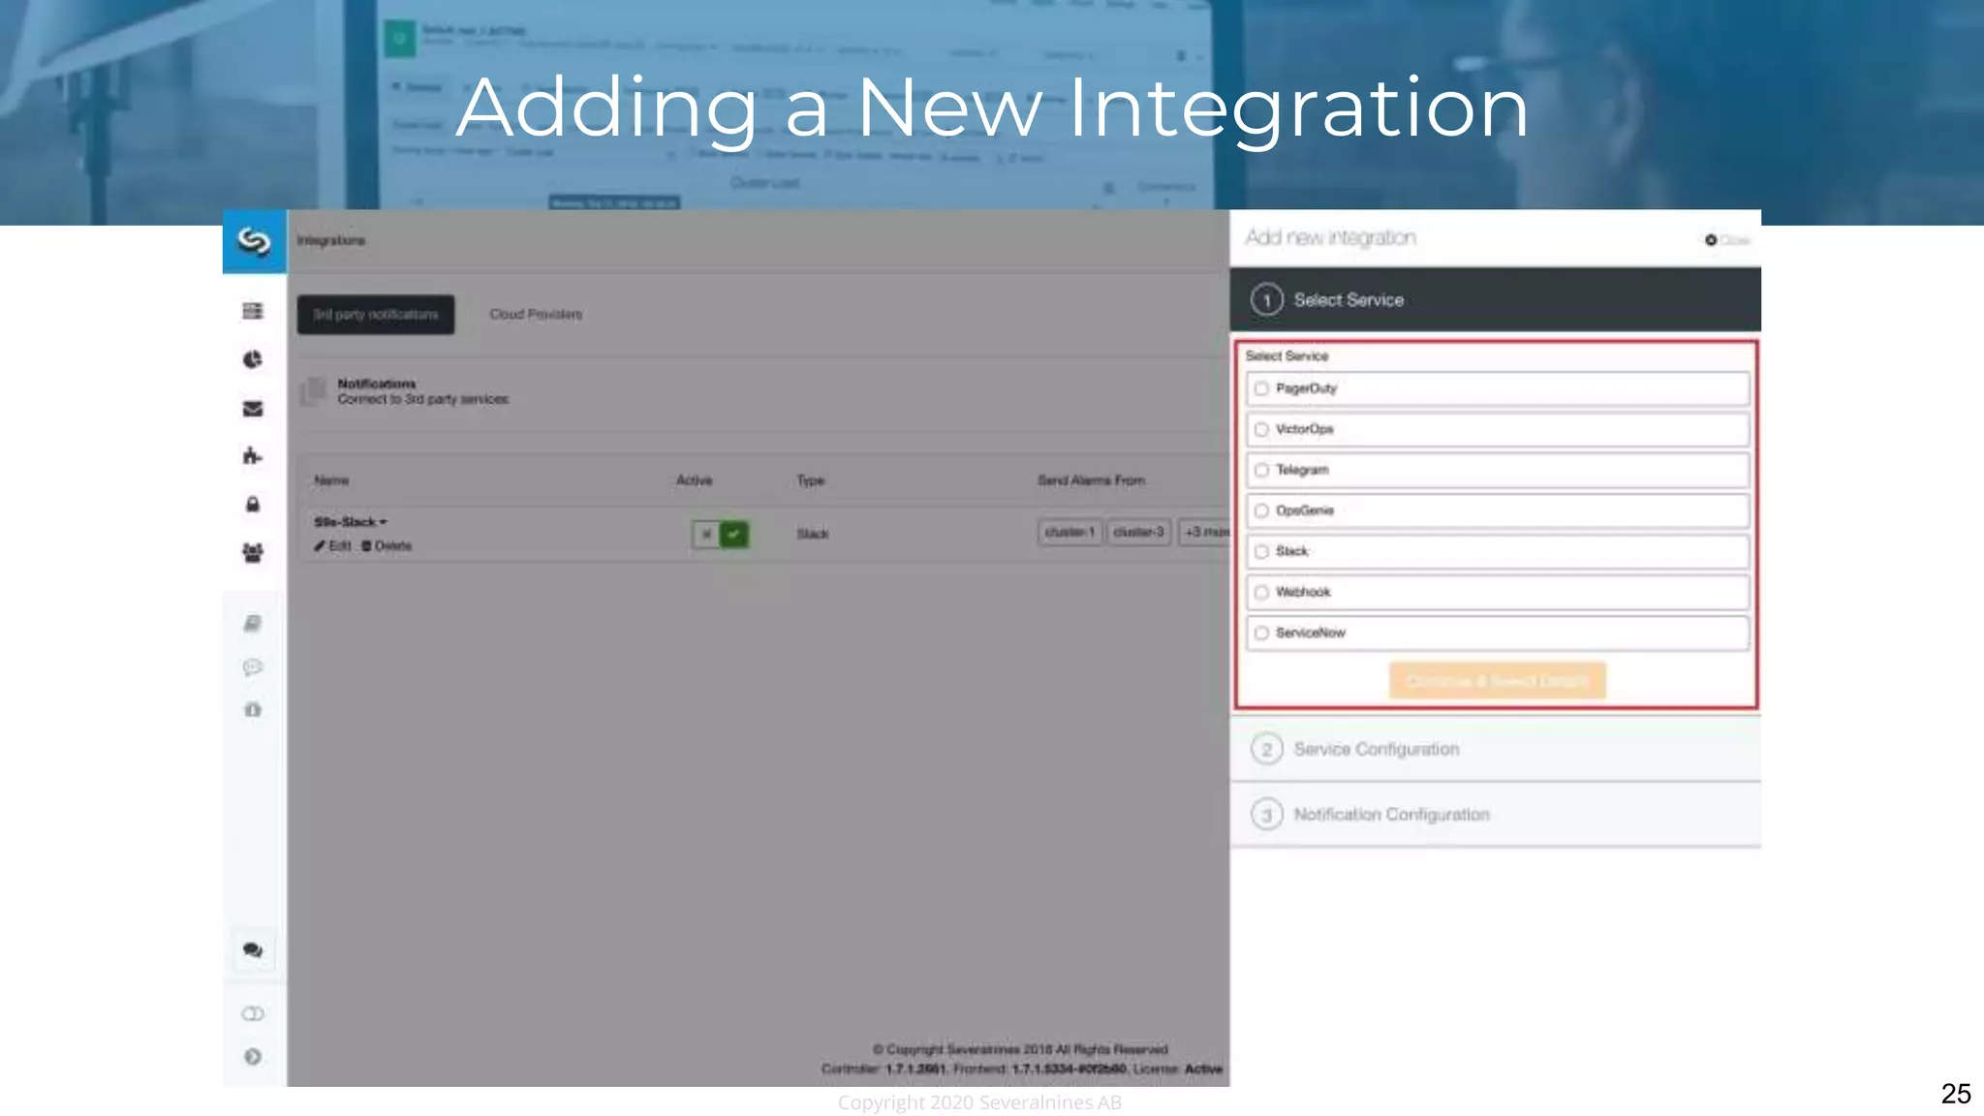The width and height of the screenshot is (1984, 1116).
Task: Open the envelope mail sidebar icon
Action: point(253,409)
